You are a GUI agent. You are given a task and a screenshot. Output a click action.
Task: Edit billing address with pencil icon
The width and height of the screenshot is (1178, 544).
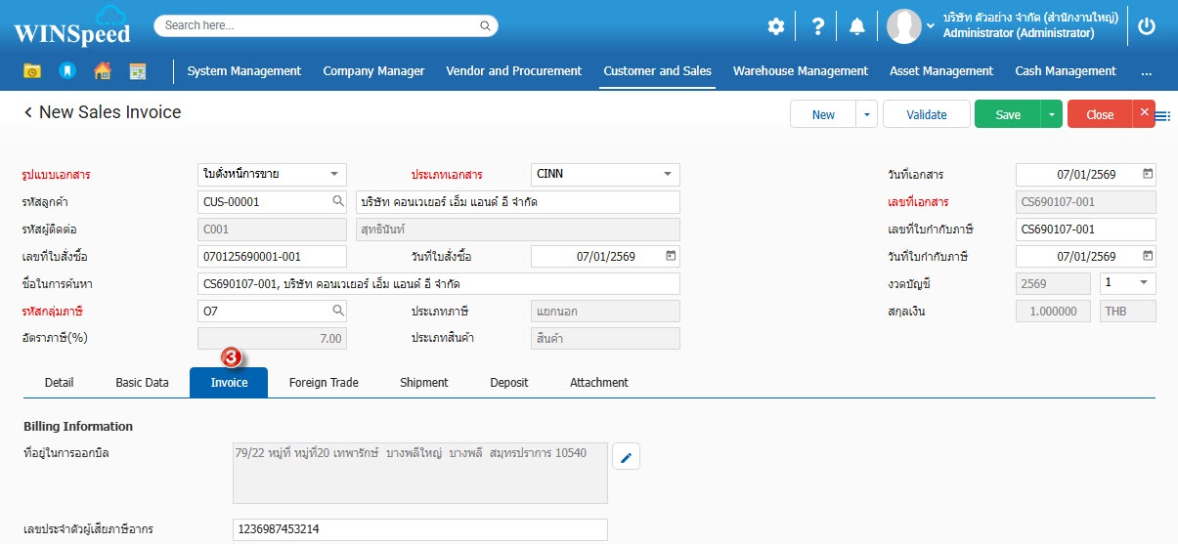(x=626, y=456)
